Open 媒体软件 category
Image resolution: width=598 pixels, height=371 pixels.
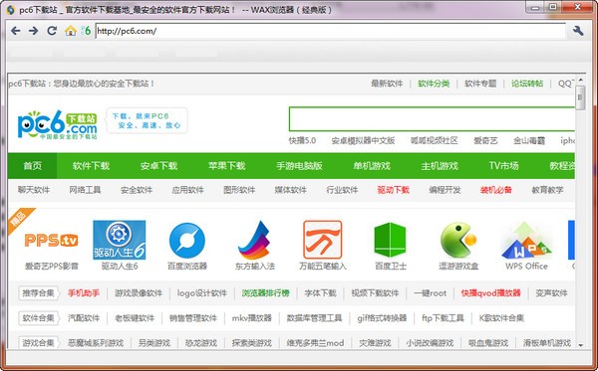pos(291,190)
